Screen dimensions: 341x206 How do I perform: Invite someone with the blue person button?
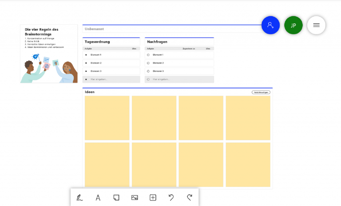tap(270, 25)
